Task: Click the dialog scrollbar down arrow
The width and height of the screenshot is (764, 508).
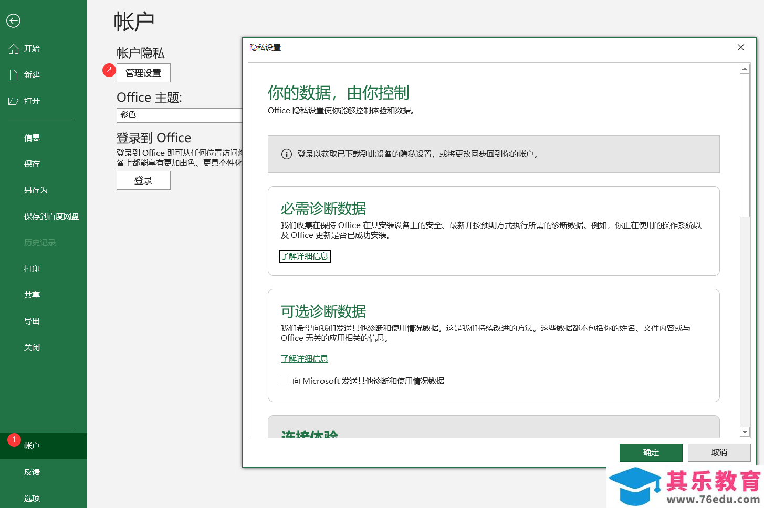Action: pyautogui.click(x=745, y=432)
